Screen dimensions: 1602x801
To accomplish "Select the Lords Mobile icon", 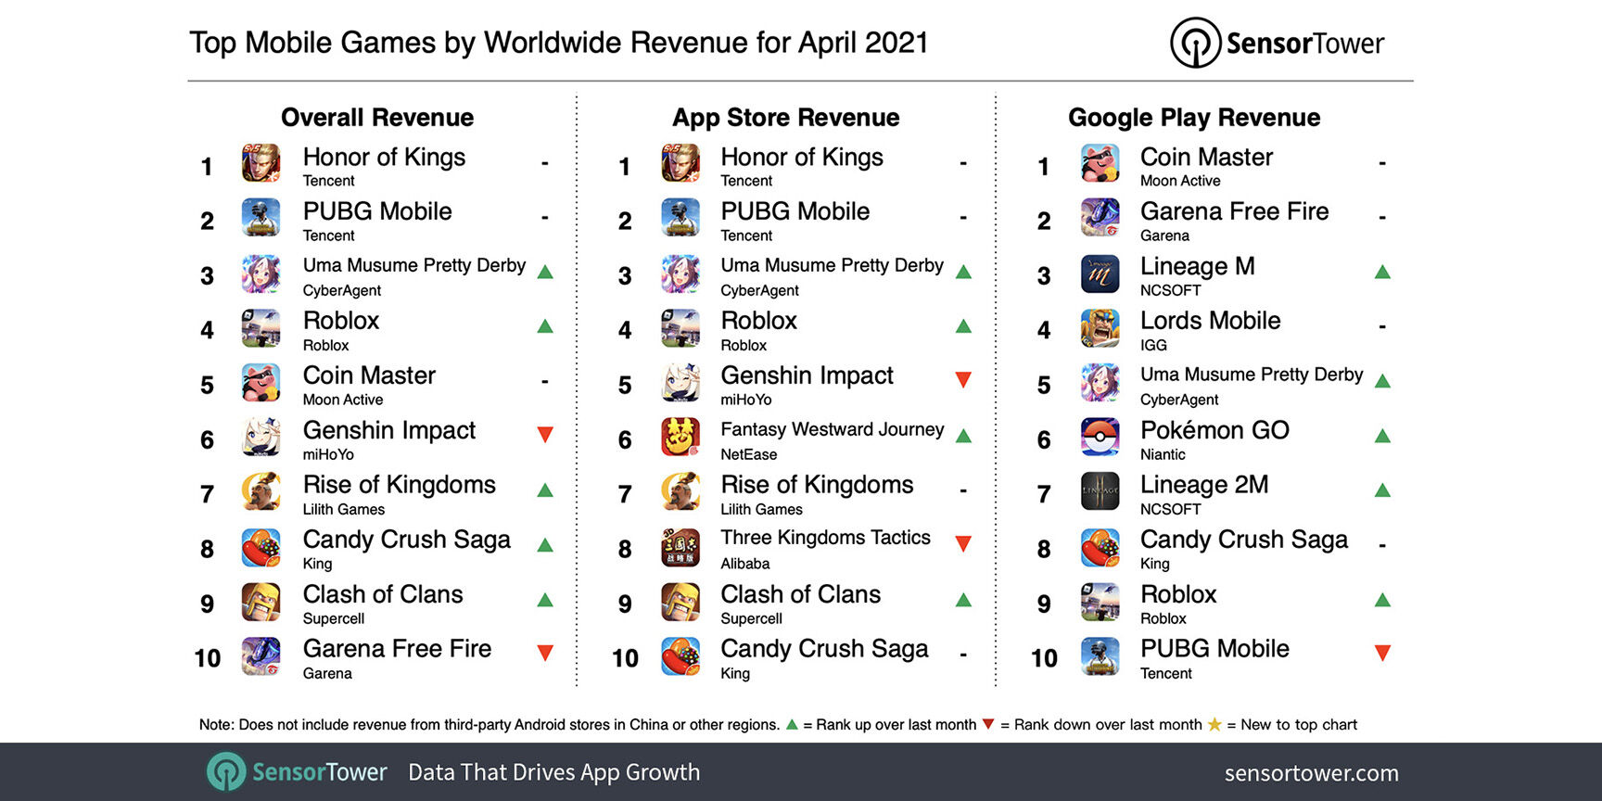I will [1100, 328].
